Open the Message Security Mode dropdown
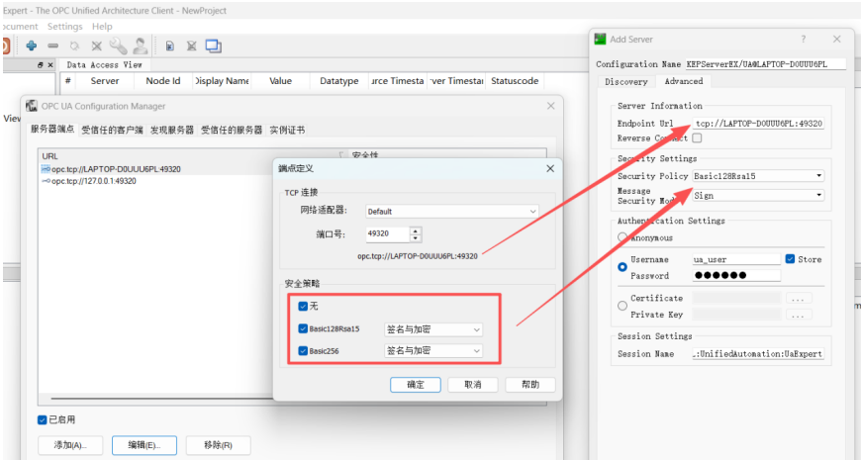The image size is (861, 460). pyautogui.click(x=758, y=196)
